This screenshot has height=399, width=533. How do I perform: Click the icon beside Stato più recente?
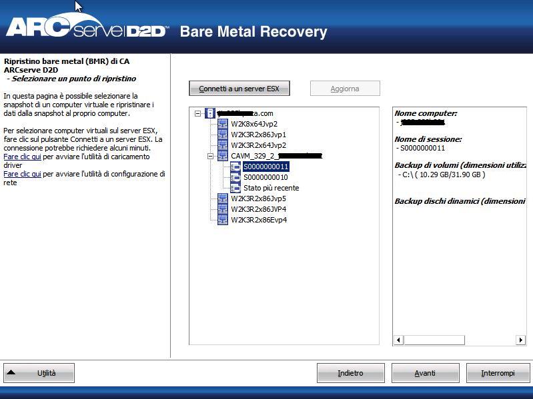tap(235, 188)
